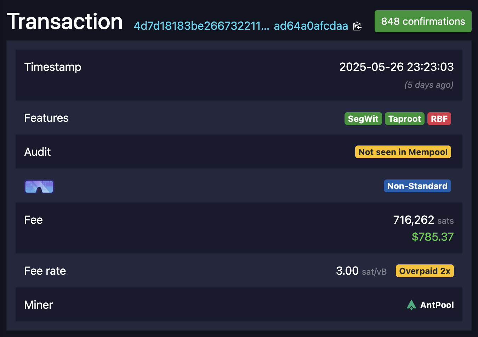
Task: Click the SegWit feature badge
Action: [363, 119]
